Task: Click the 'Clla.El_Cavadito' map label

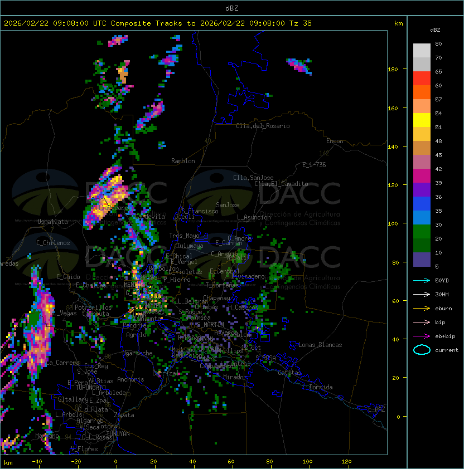Action: tap(281, 184)
